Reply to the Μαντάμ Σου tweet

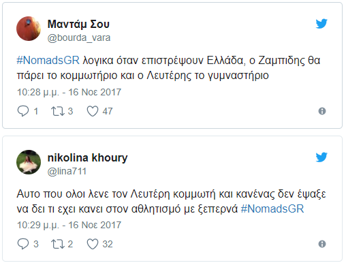[23, 111]
